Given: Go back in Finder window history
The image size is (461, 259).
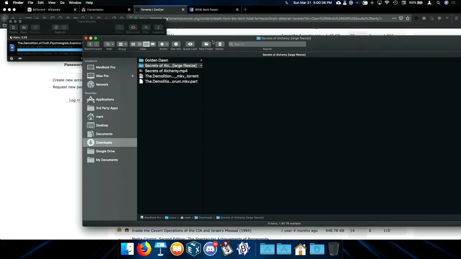Looking at the screenshot, I should tap(90, 44).
